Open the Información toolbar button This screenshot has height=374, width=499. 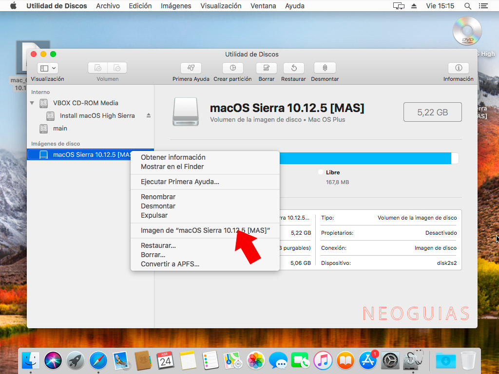(x=458, y=68)
